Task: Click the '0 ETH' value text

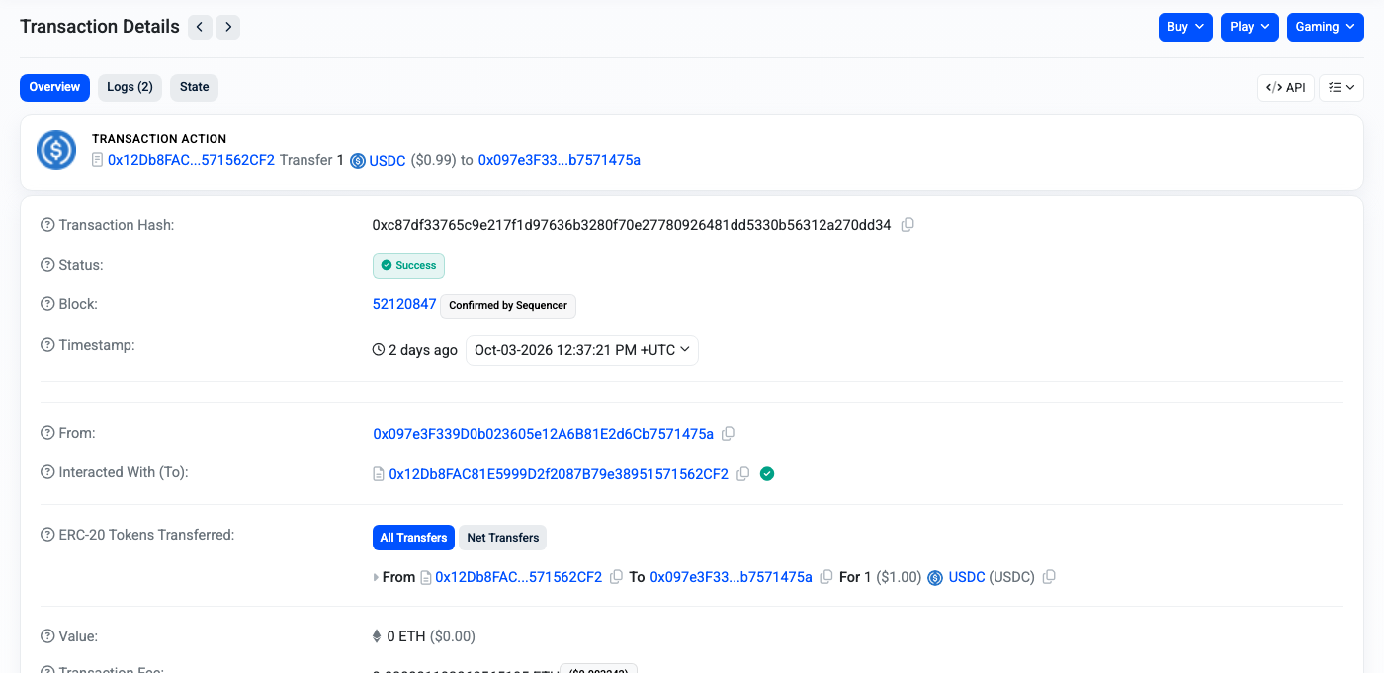Action: [405, 636]
